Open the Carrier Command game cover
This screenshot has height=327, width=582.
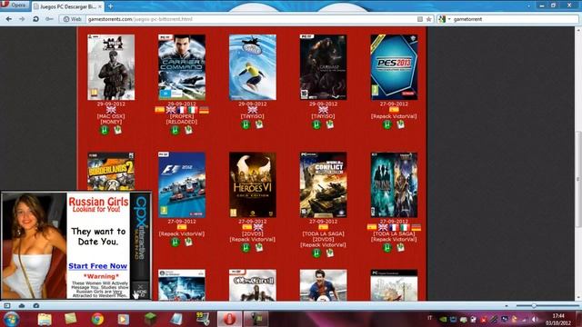182,67
